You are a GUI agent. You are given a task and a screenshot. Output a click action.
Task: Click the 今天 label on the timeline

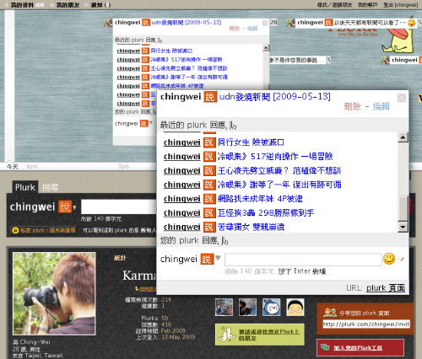pyautogui.click(x=13, y=167)
